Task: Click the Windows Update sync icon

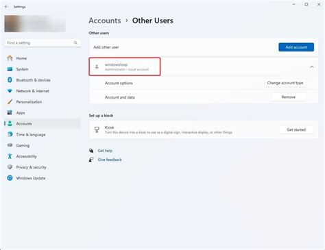Action: (x=10, y=178)
